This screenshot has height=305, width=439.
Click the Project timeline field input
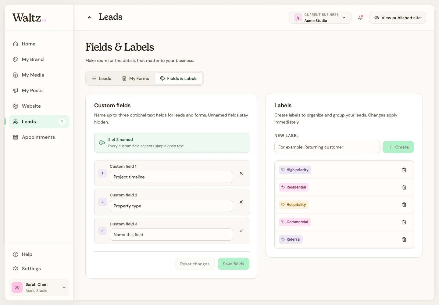171,177
